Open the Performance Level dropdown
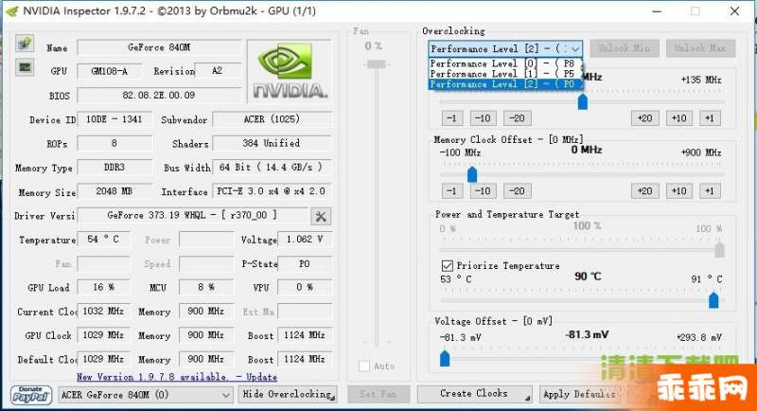 coord(505,49)
